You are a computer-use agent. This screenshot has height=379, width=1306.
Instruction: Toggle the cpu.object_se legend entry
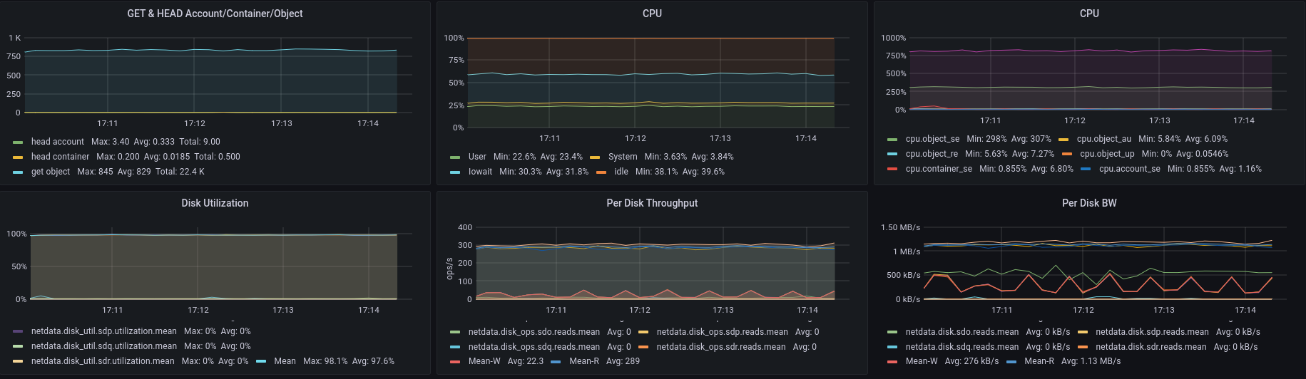coord(932,139)
